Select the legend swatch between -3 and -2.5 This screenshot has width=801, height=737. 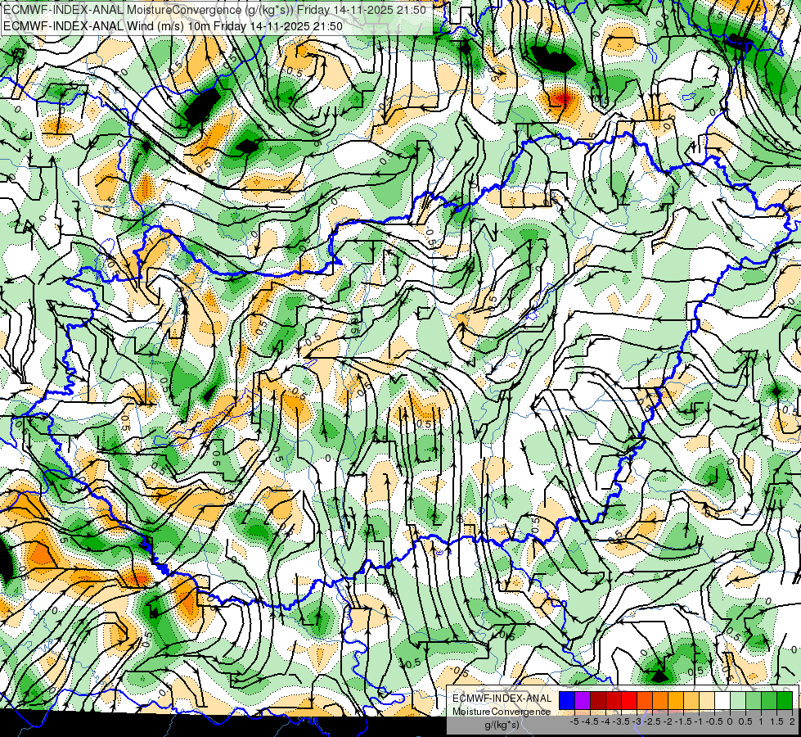(x=645, y=701)
